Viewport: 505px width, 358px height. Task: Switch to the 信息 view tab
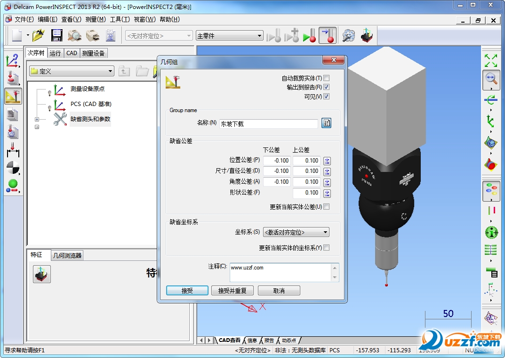tap(252, 340)
